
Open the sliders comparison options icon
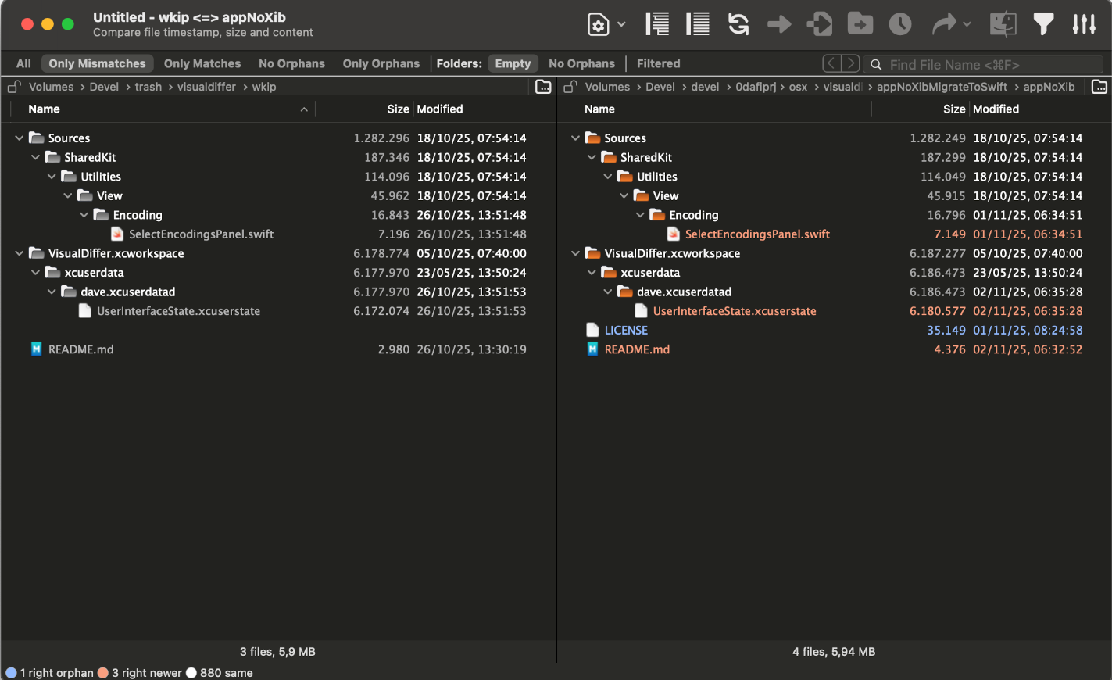point(1084,24)
